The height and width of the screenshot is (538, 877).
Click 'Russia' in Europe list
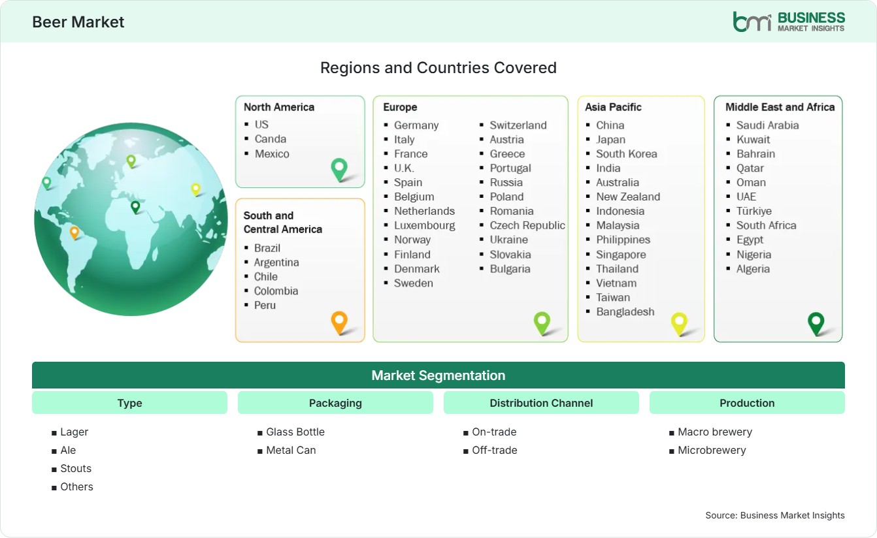[506, 182]
